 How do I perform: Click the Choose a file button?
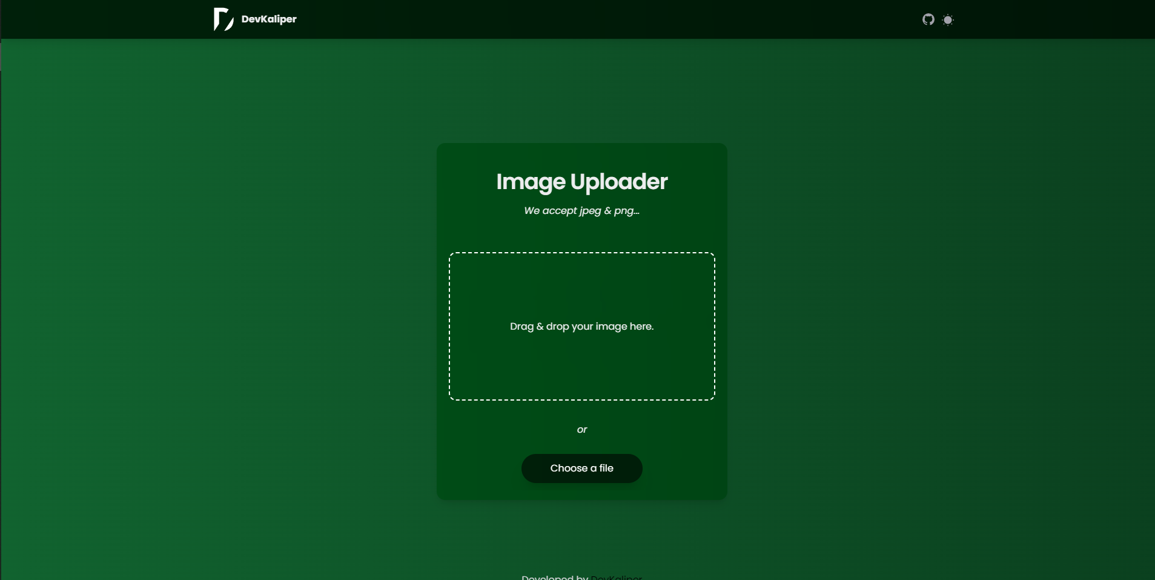581,468
